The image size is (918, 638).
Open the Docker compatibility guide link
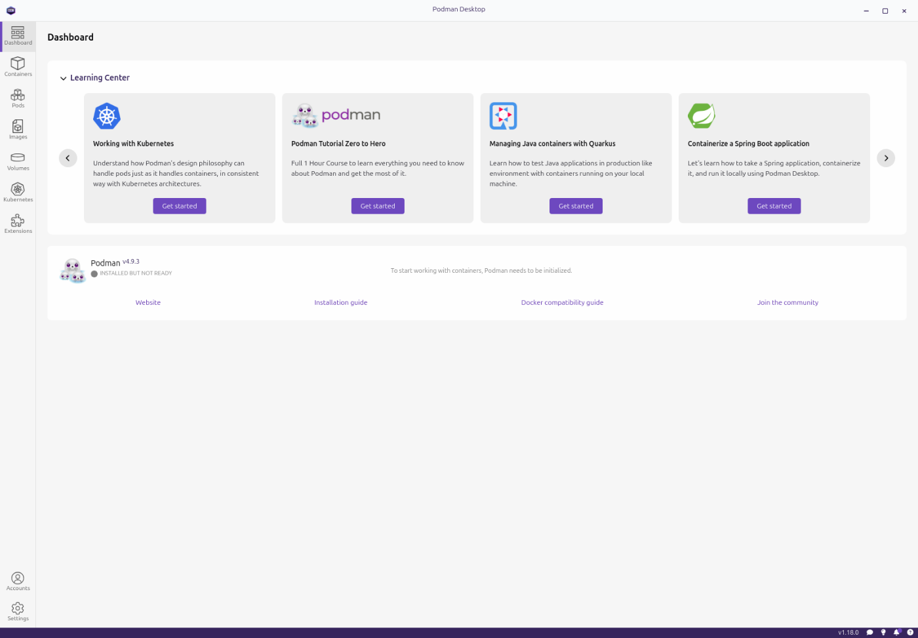coord(562,302)
